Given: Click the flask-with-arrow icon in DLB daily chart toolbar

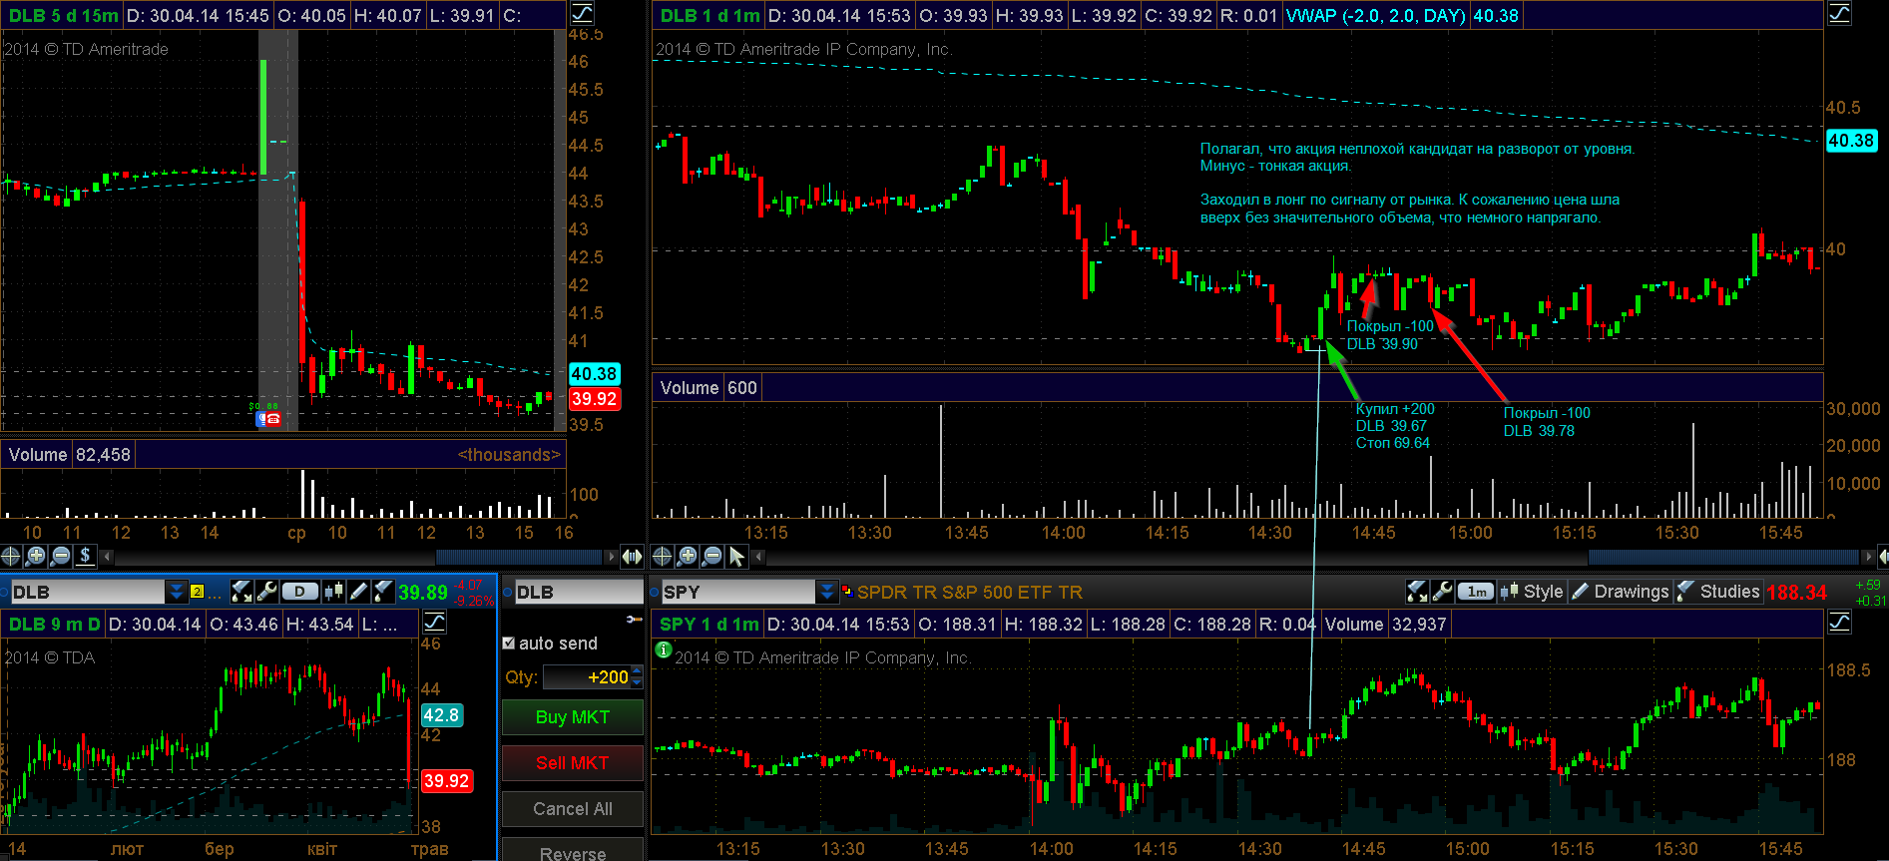Looking at the screenshot, I should tap(241, 592).
